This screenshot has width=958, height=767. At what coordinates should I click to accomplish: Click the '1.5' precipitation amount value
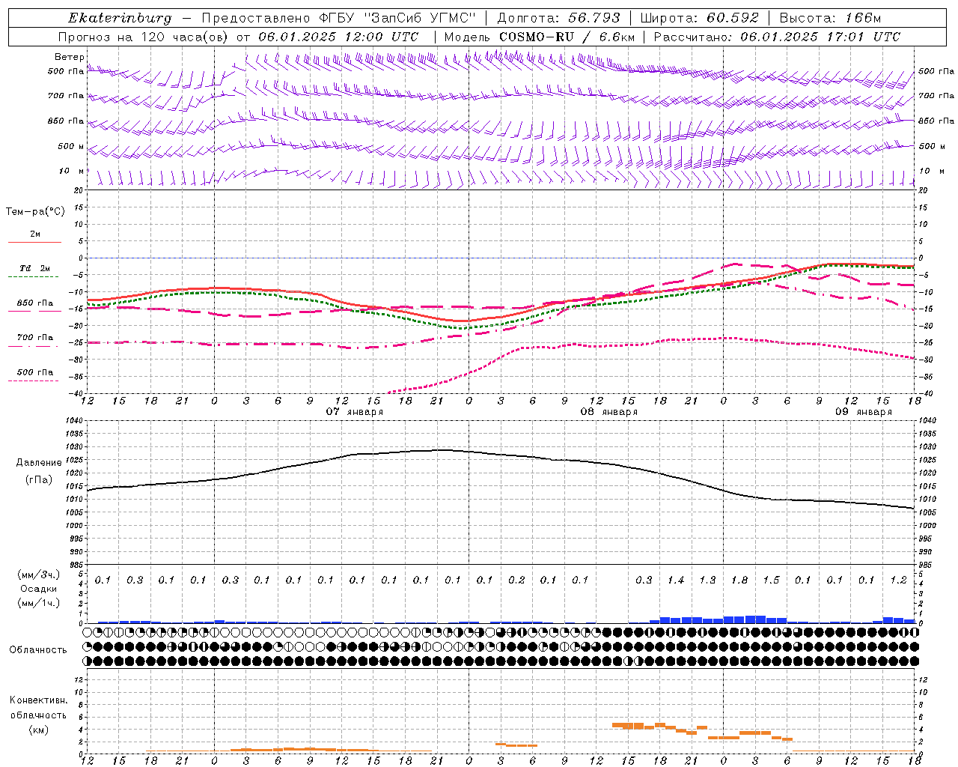pos(771,580)
